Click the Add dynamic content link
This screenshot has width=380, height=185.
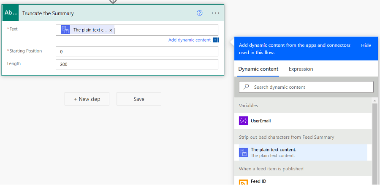189,40
